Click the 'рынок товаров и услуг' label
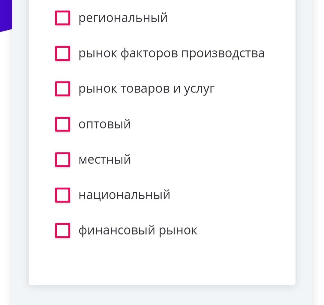Image resolution: width=324 pixels, height=305 pixels. (x=146, y=89)
